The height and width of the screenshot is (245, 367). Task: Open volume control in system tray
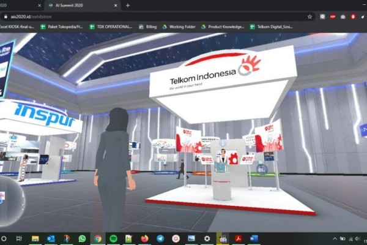[357, 239]
